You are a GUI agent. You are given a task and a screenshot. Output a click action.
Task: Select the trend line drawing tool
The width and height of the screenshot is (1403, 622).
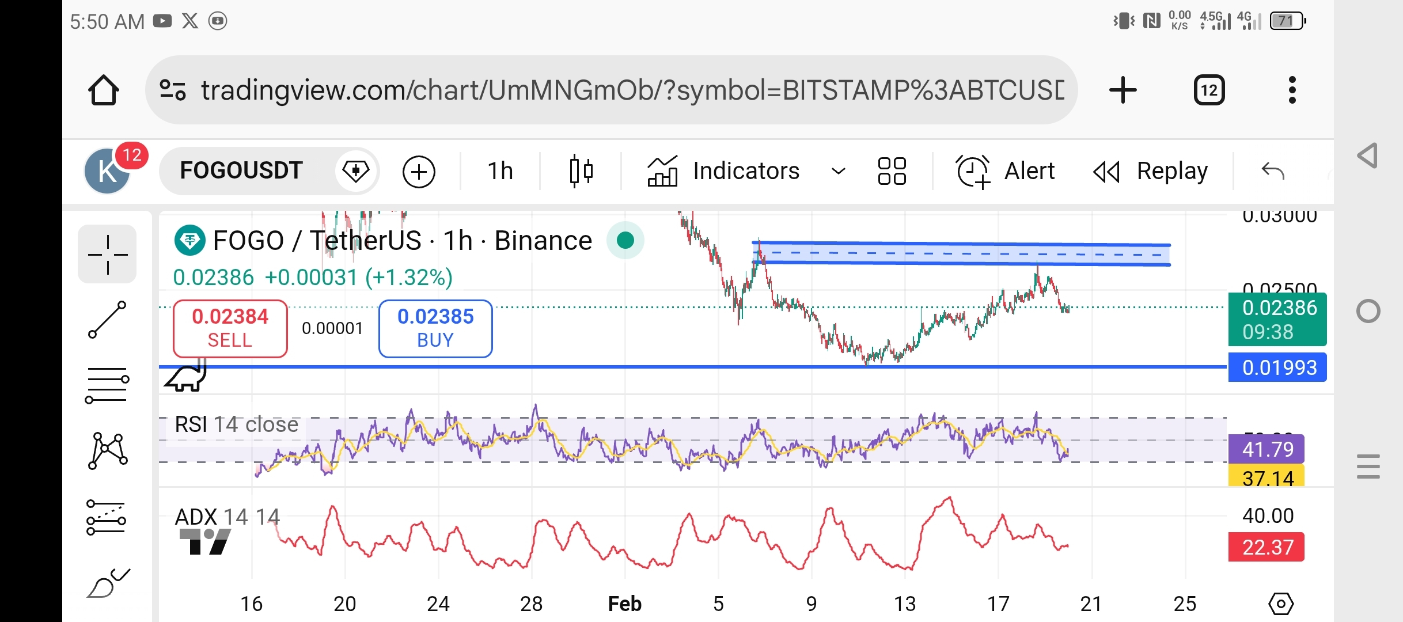(x=107, y=319)
